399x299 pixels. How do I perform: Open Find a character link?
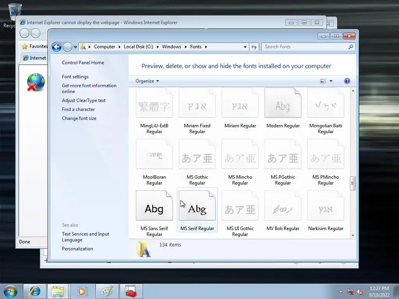78,109
